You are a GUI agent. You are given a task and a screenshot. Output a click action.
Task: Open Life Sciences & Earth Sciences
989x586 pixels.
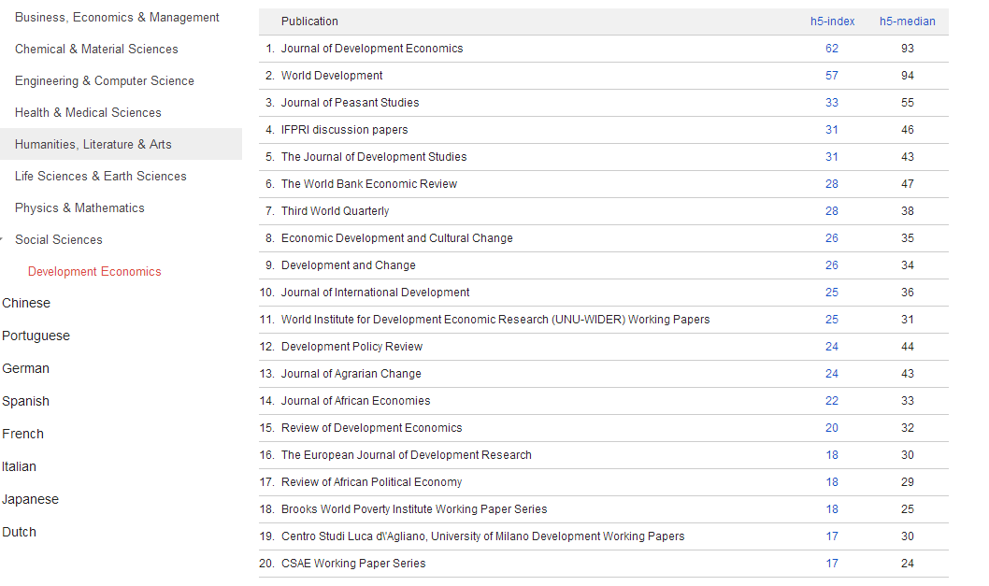tap(100, 176)
